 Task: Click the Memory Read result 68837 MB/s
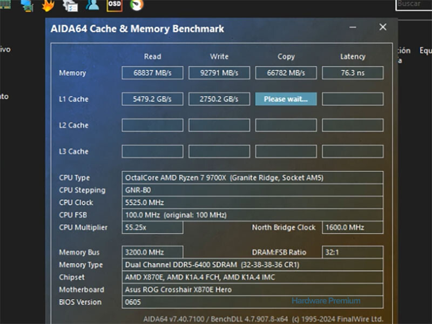click(153, 73)
